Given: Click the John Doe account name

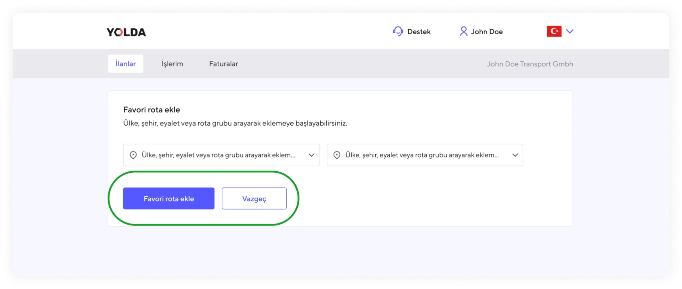Looking at the screenshot, I should click(487, 32).
